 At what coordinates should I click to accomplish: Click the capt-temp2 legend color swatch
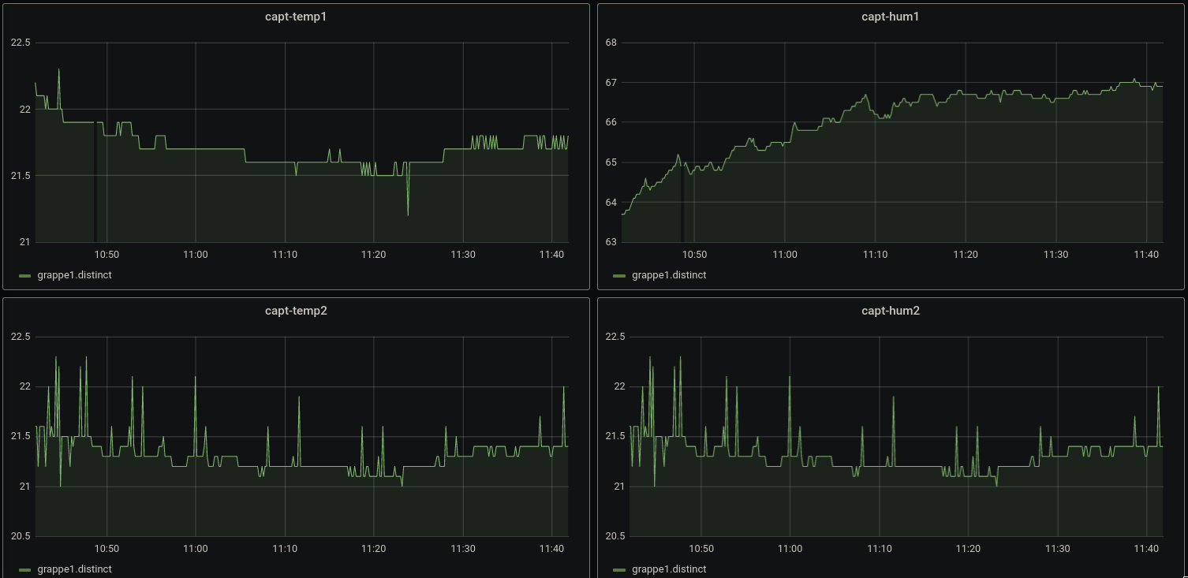[x=24, y=570]
